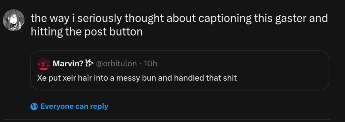Click after 'button' at the draft's end
This screenshot has width=345, height=122.
tap(143, 32)
